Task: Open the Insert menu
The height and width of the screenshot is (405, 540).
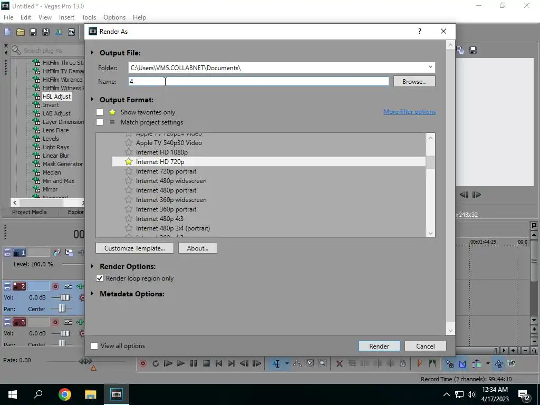Action: [66, 17]
